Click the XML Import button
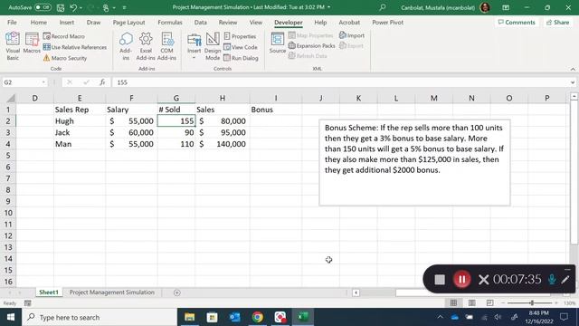 click(352, 35)
